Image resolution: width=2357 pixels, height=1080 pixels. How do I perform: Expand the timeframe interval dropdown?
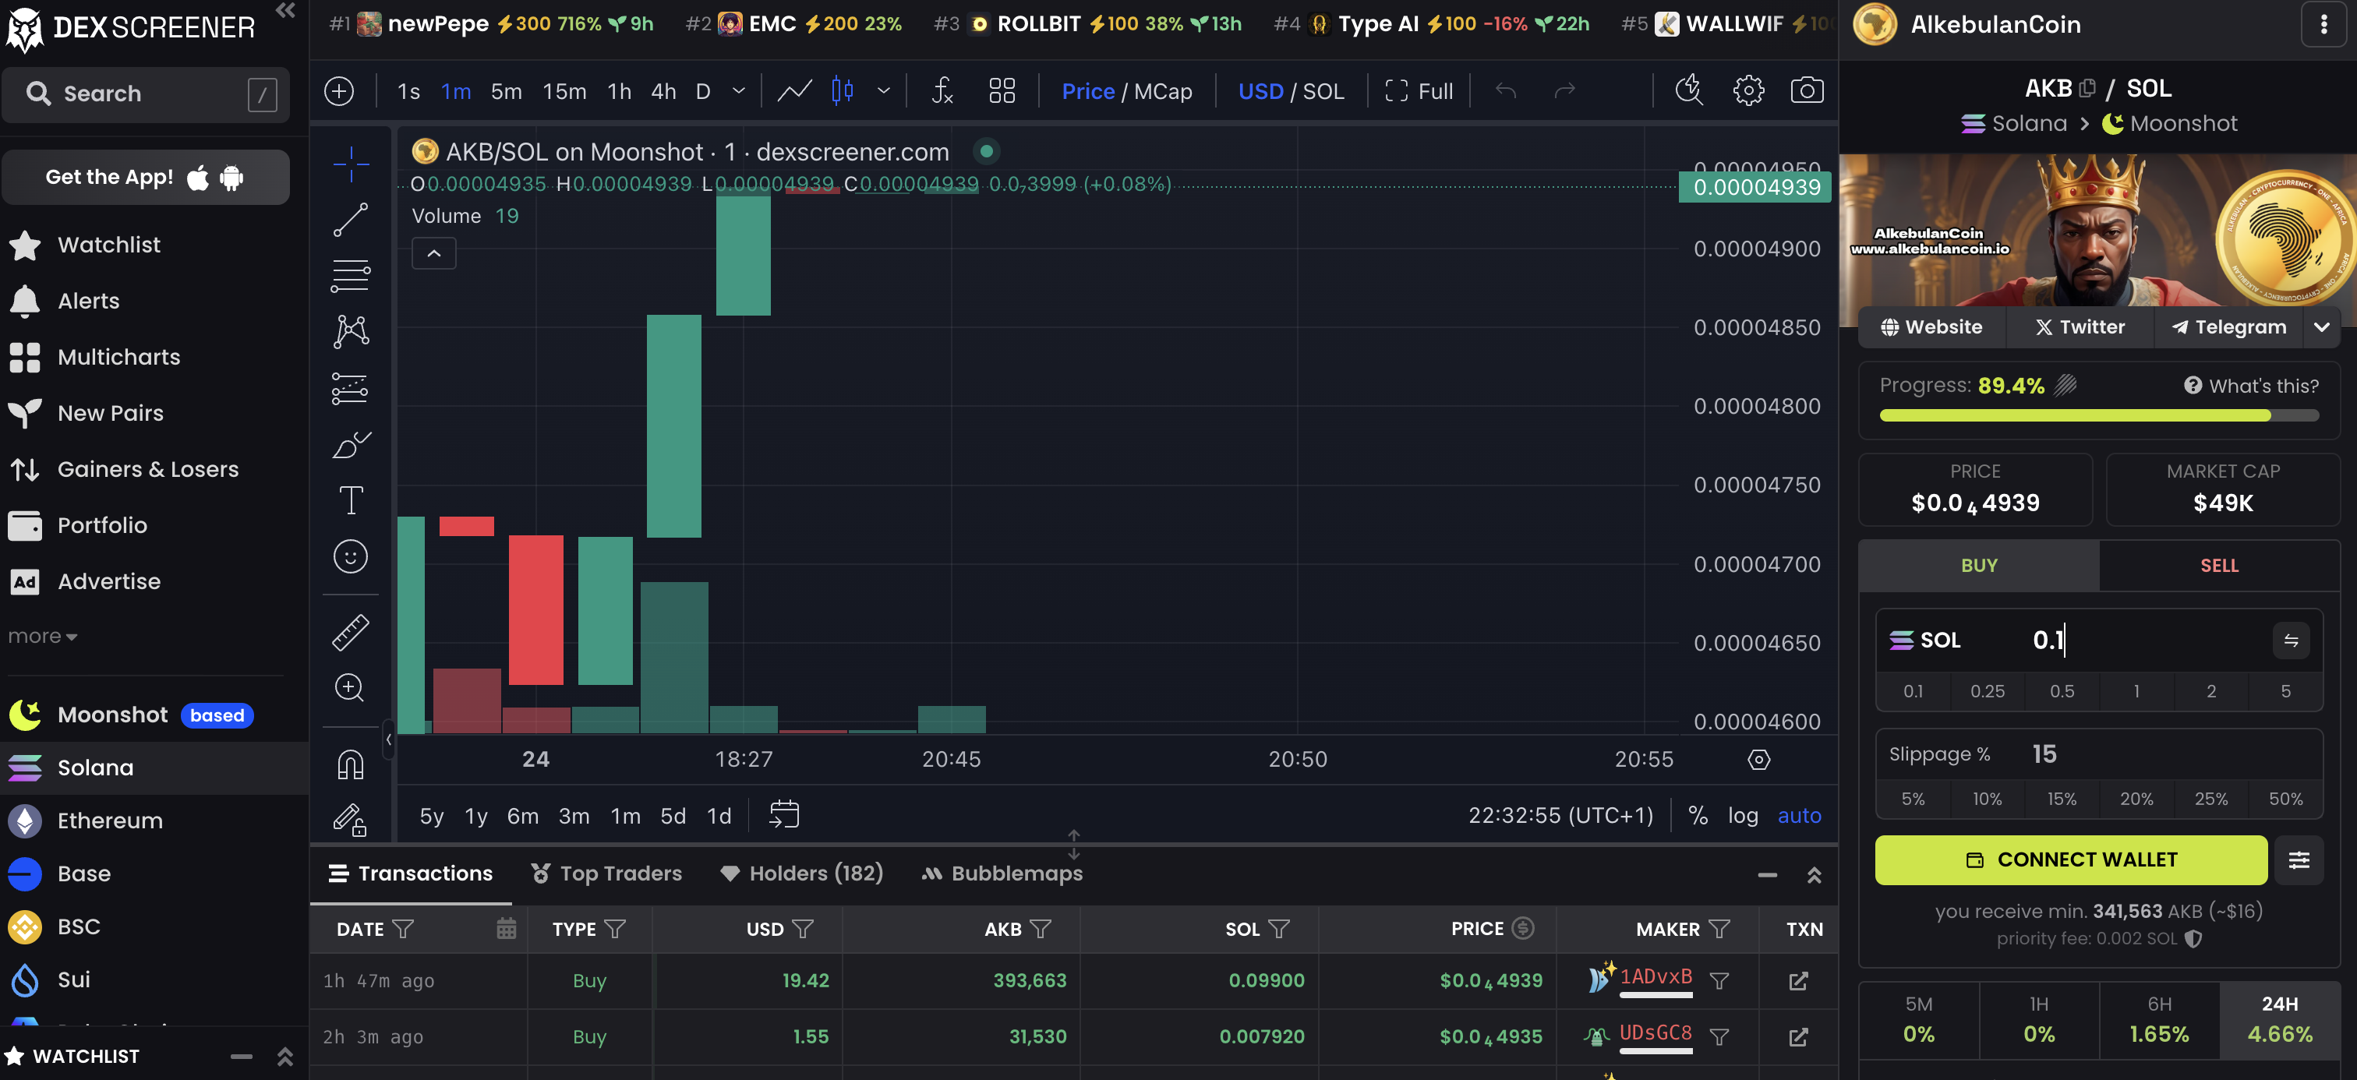coord(740,90)
